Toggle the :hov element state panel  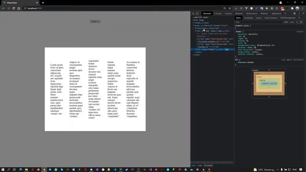click(x=286, y=22)
